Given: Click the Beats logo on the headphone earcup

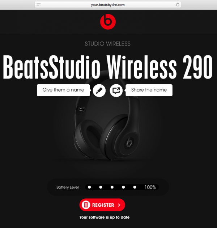Looking at the screenshot, I should [x=129, y=142].
